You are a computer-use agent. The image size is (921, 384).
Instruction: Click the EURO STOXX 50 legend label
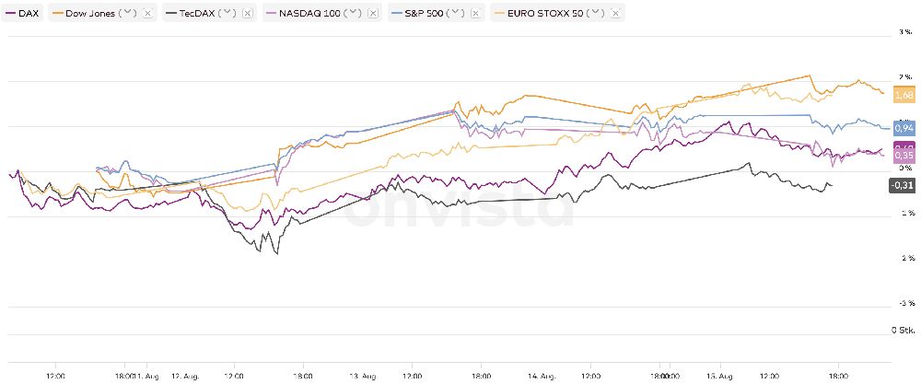pyautogui.click(x=545, y=14)
